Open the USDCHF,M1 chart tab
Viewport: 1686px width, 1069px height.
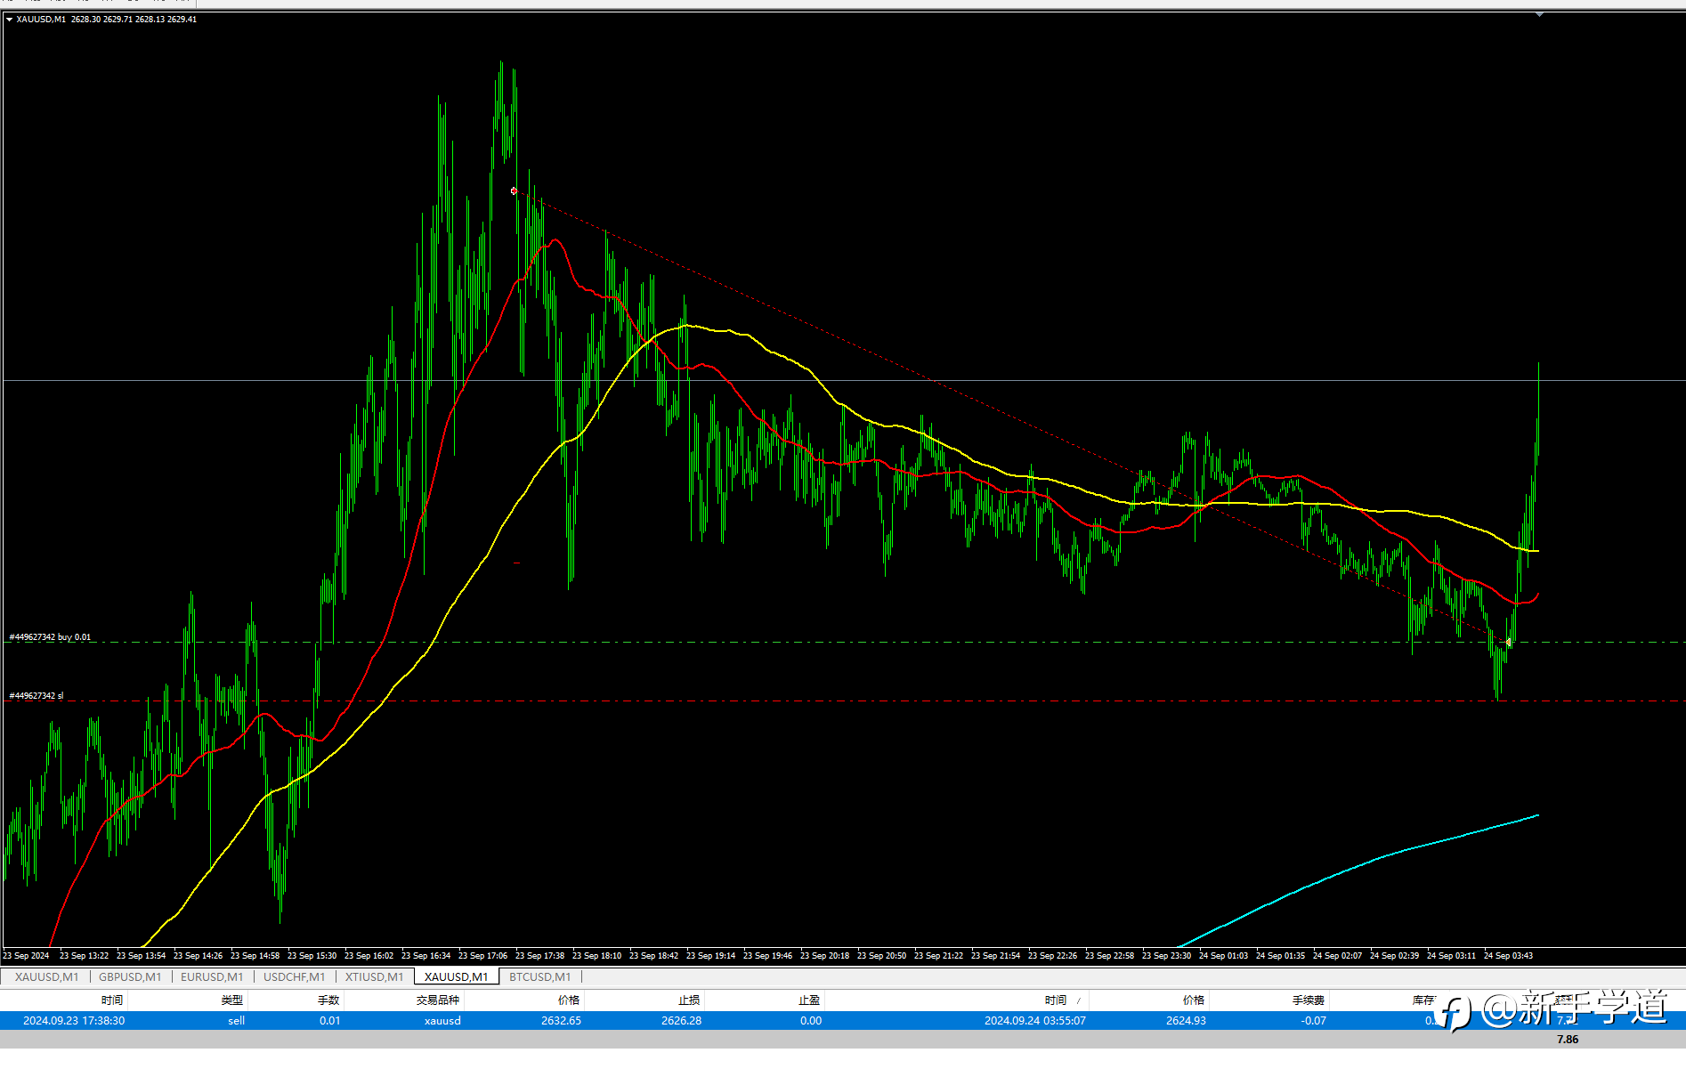(295, 977)
